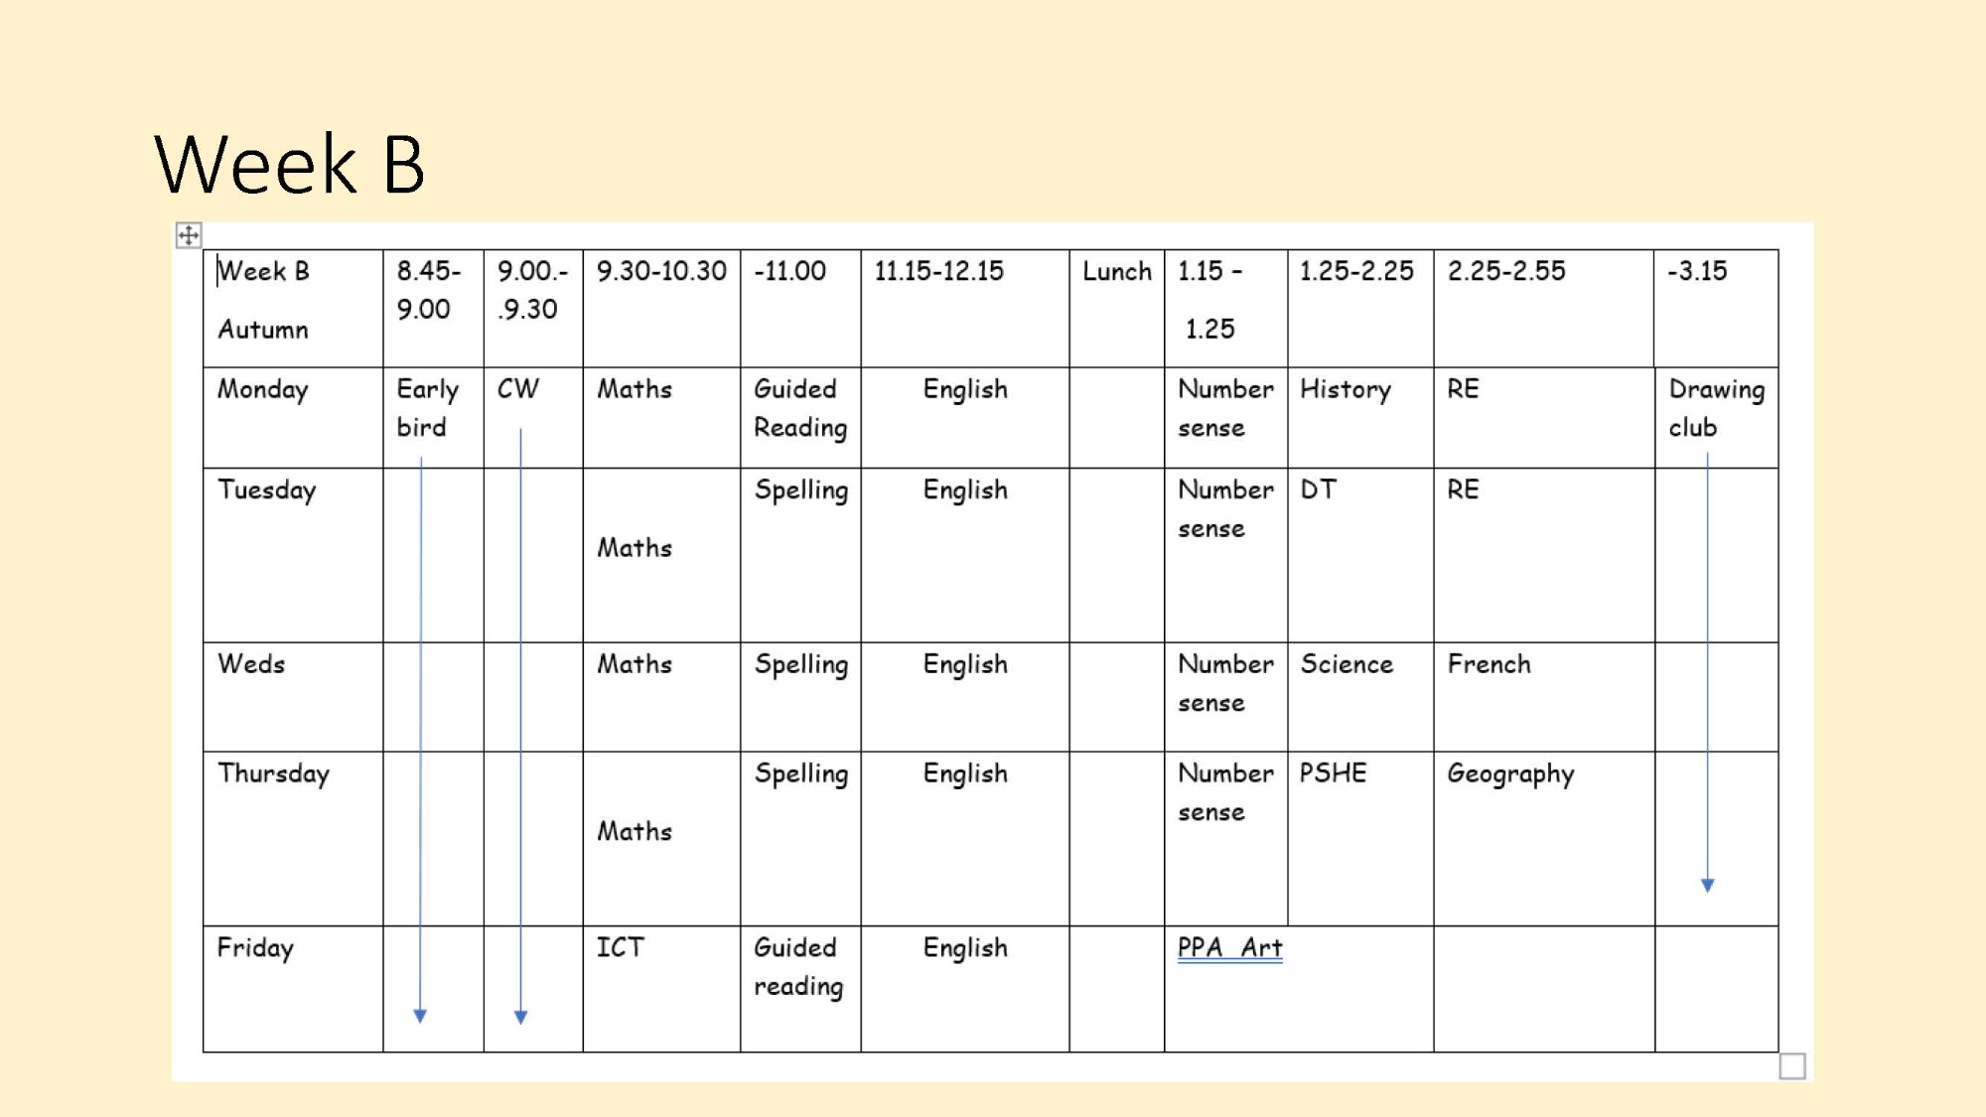Click the table move handle icon
1986x1117 pixels.
coord(189,235)
